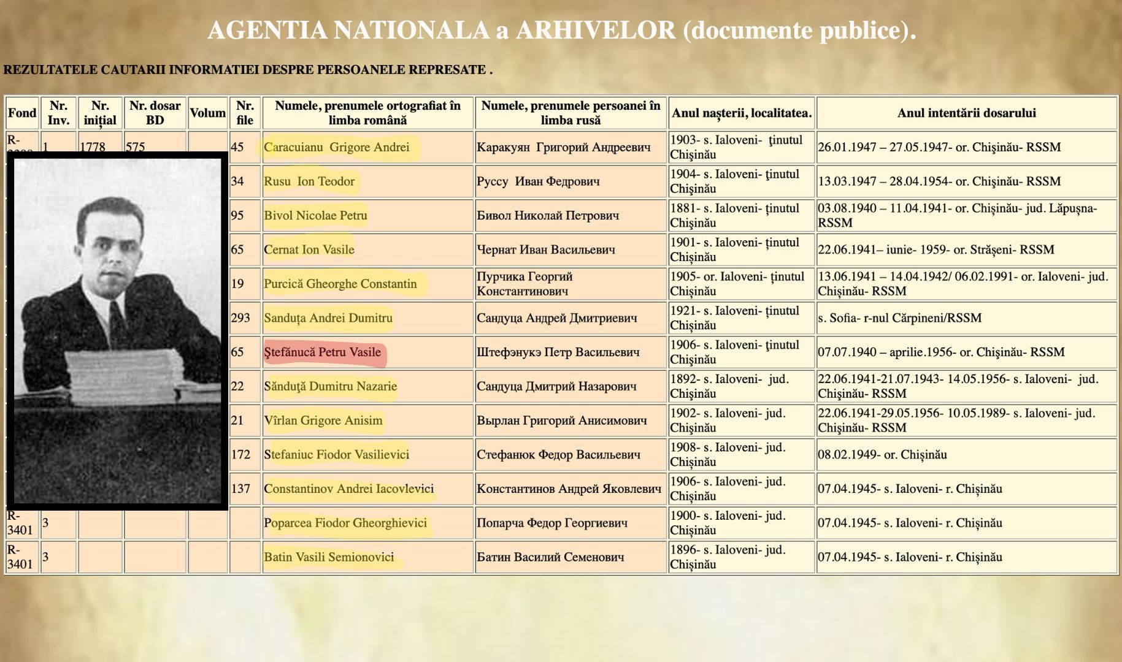Image resolution: width=1122 pixels, height=662 pixels.
Task: Click Russian name Сандуца Андрей Дмитриевич
Action: (557, 318)
